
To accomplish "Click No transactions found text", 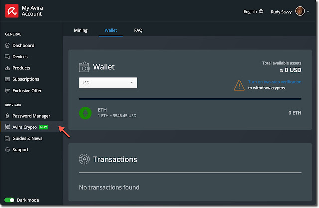I will pos(109,187).
